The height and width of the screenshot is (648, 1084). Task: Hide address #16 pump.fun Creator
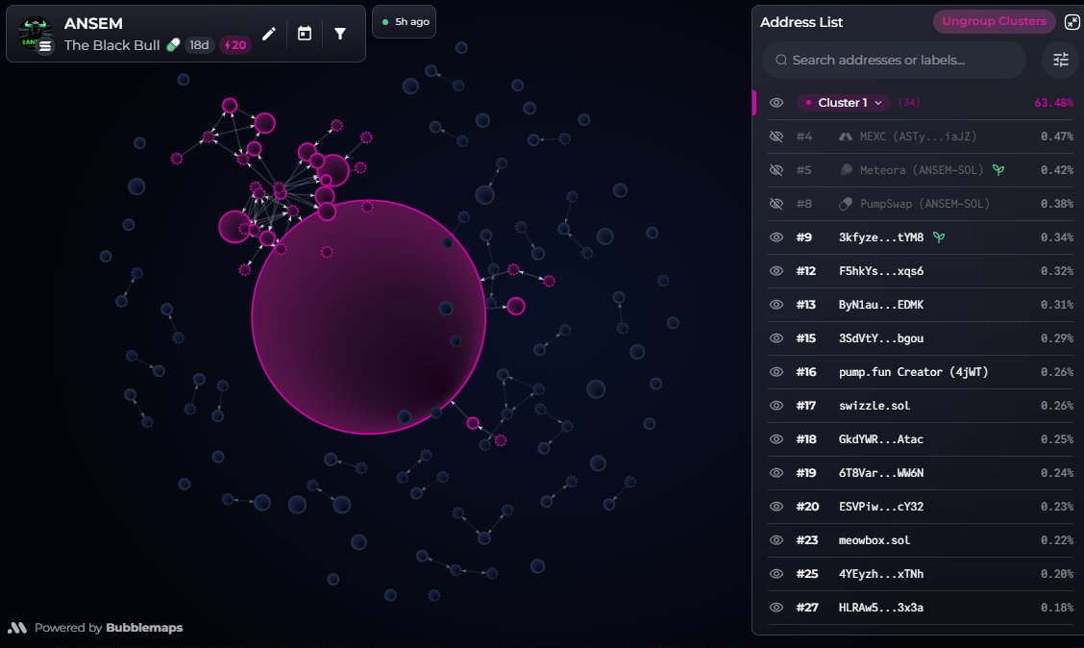pyautogui.click(x=776, y=372)
